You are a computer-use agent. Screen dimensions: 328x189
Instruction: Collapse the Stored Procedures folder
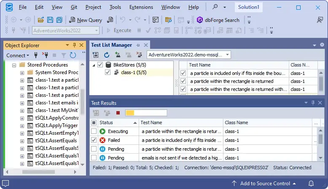pyautogui.click(x=13, y=65)
